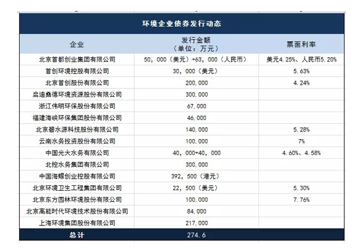Select the 福建海峡环保集团股份有限公司 cell

pyautogui.click(x=76, y=118)
